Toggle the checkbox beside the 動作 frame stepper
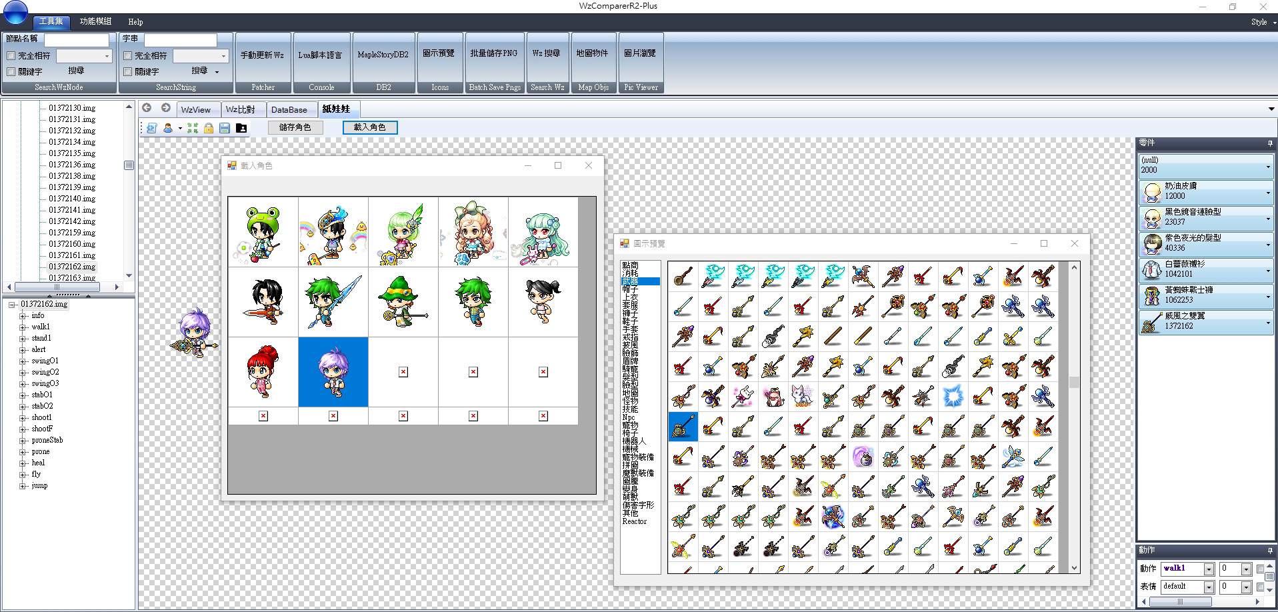1278x612 pixels. pyautogui.click(x=1260, y=569)
